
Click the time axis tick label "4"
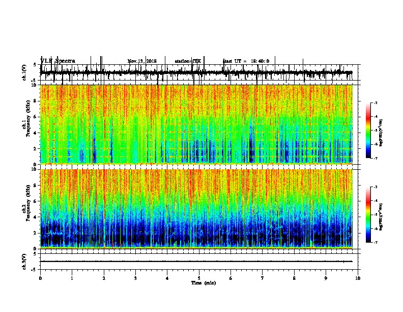[167, 278]
